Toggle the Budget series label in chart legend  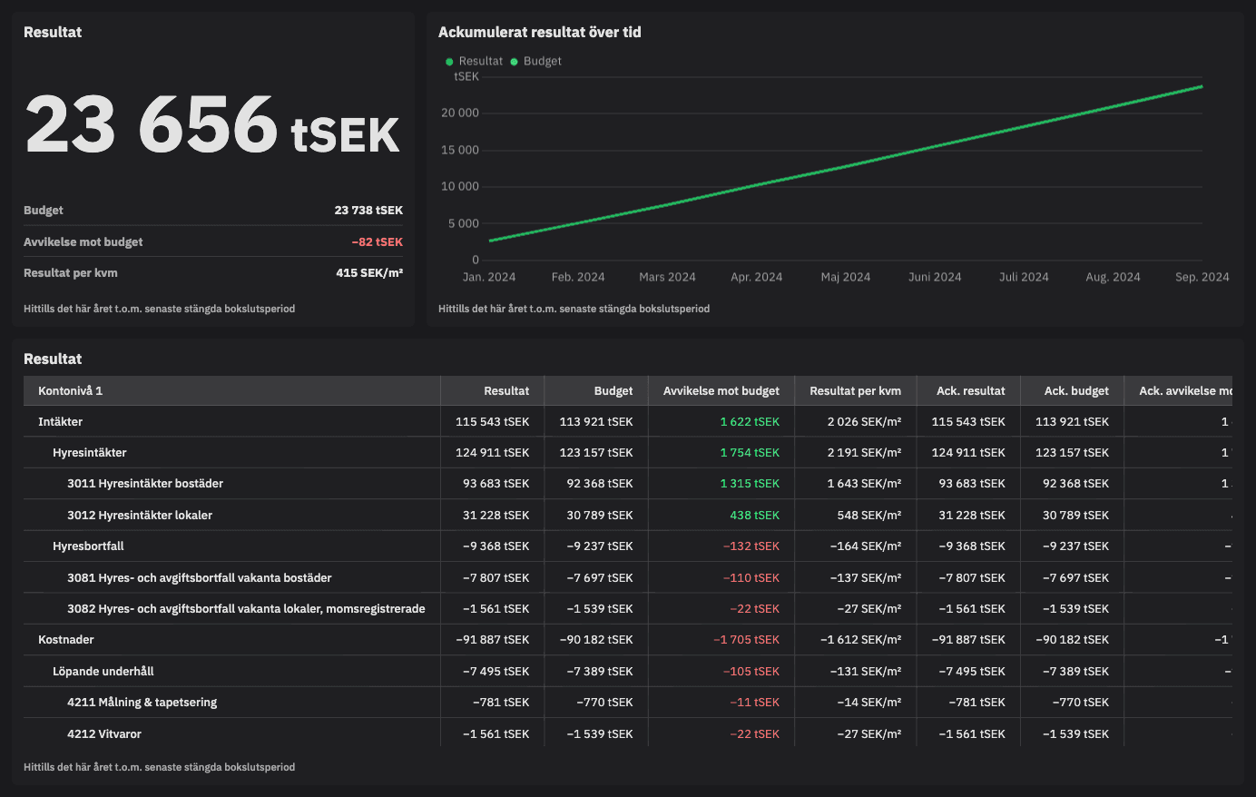542,61
